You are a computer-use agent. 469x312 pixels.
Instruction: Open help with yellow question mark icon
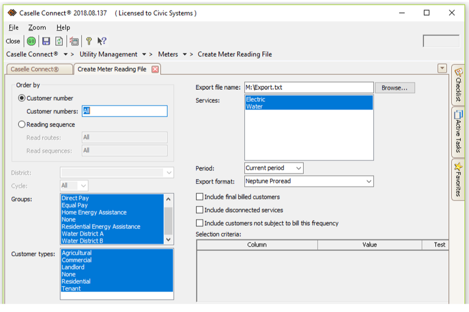click(89, 41)
